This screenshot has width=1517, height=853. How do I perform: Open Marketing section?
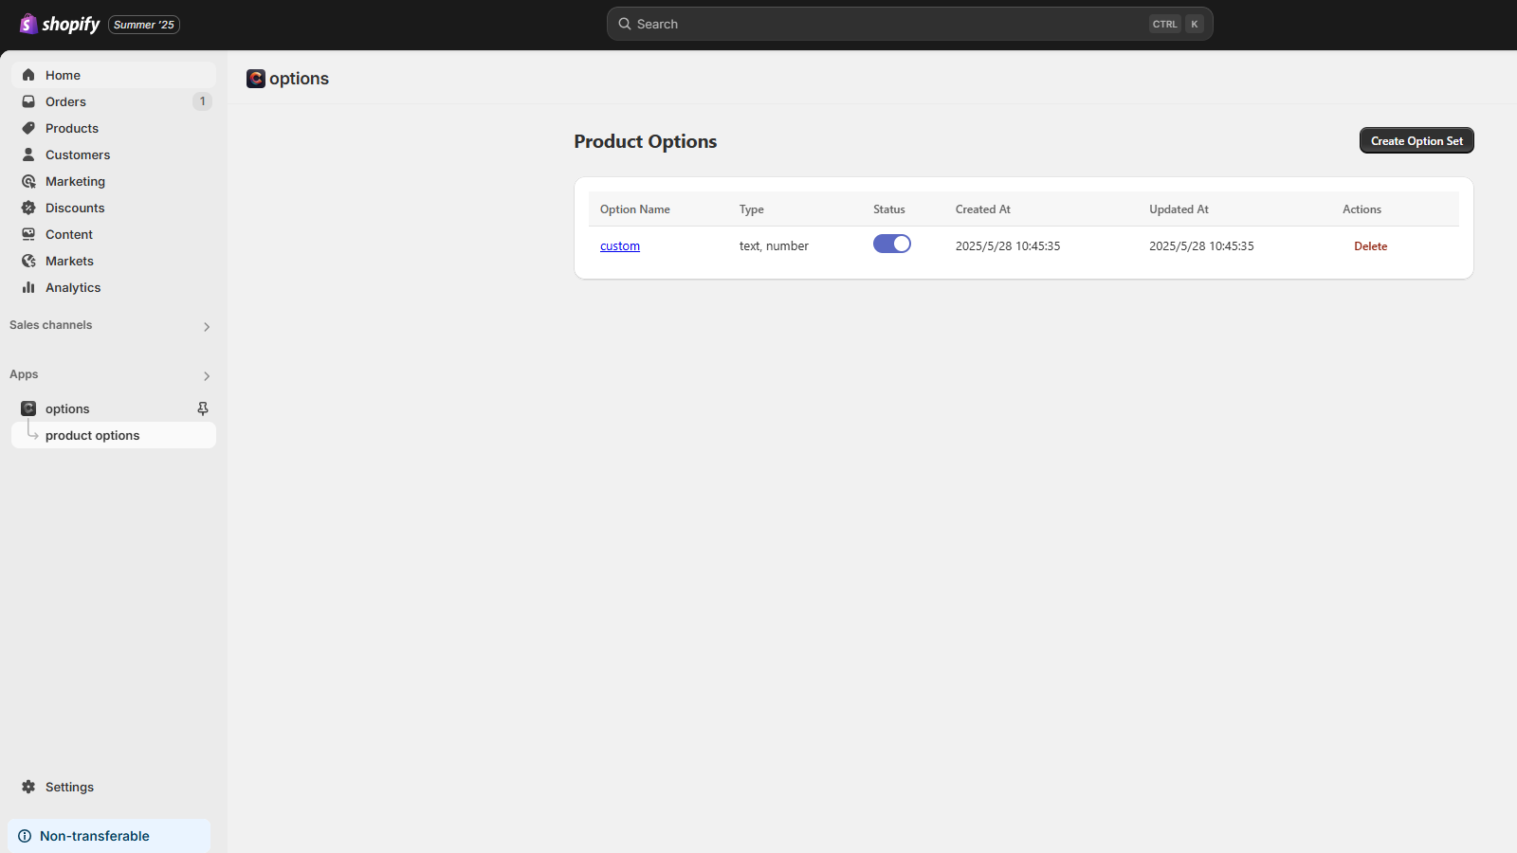(x=114, y=181)
